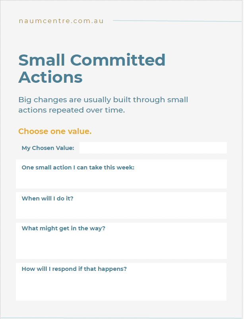244x319 pixels.
Task: Focus the blank space in the 'What might get in the way?' box
Action: click(x=121, y=245)
